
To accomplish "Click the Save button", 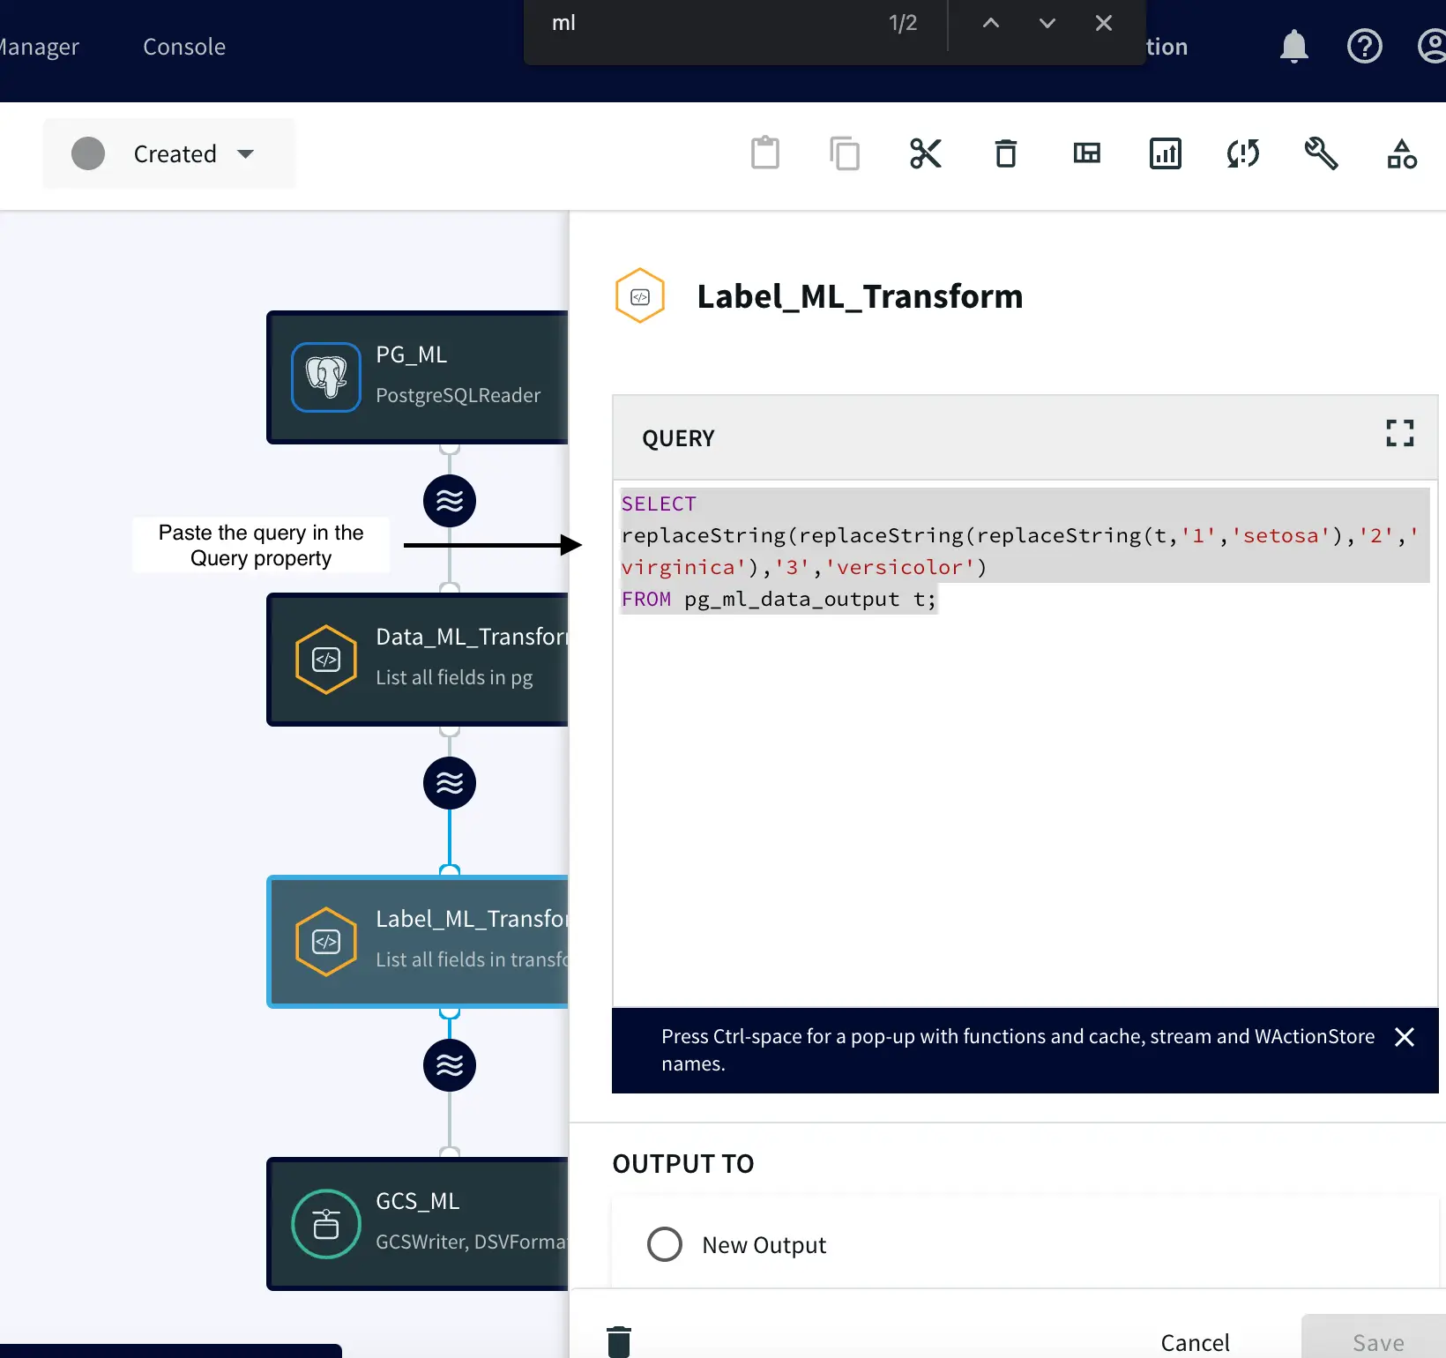I will coord(1377,1342).
